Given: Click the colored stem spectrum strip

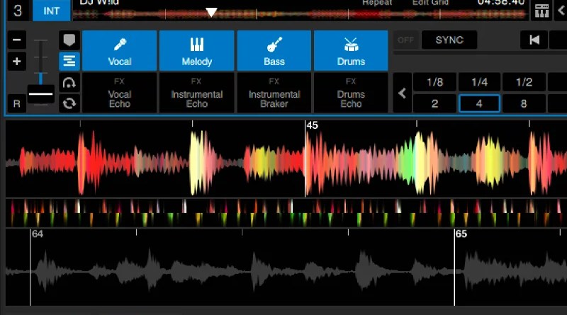Looking at the screenshot, I should (x=286, y=212).
